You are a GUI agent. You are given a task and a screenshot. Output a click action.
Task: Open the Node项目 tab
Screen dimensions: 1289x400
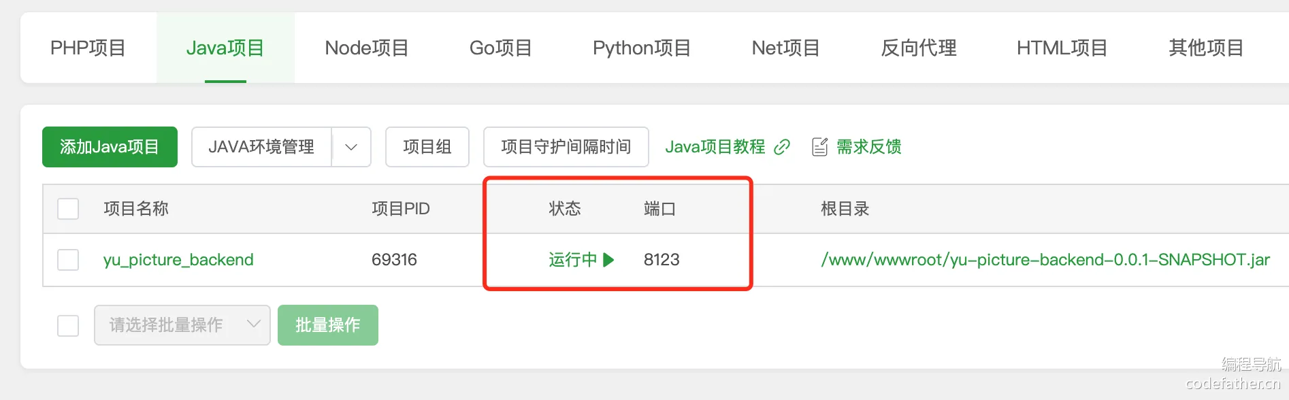[x=366, y=48]
